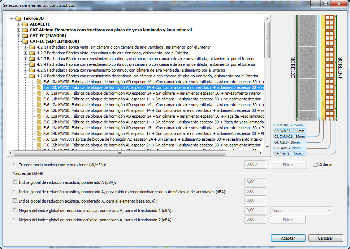Expand the ALBACETE tree node

pyautogui.click(x=19, y=24)
